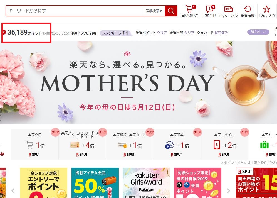The image size is (277, 198).
Task: Open the Mother's Day main banner
Action: (138, 83)
